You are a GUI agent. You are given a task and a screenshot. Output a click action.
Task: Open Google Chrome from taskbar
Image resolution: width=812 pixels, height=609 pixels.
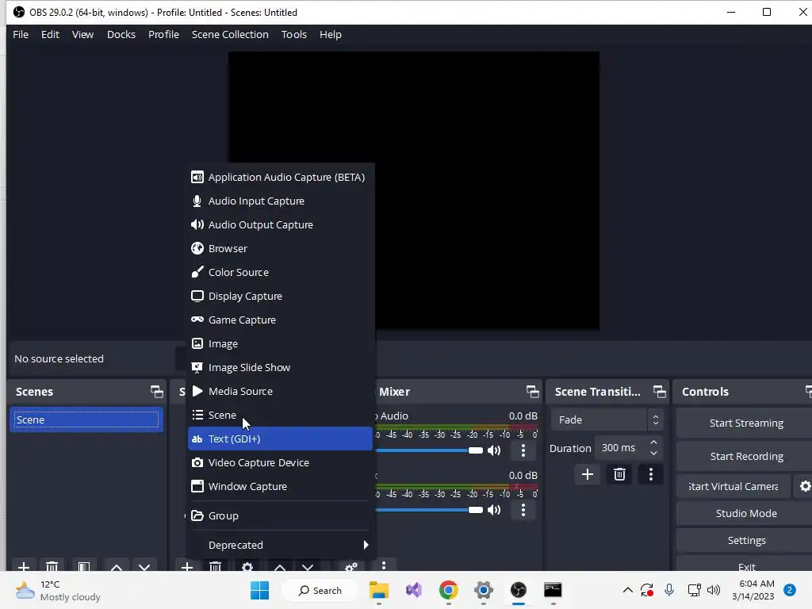449,590
